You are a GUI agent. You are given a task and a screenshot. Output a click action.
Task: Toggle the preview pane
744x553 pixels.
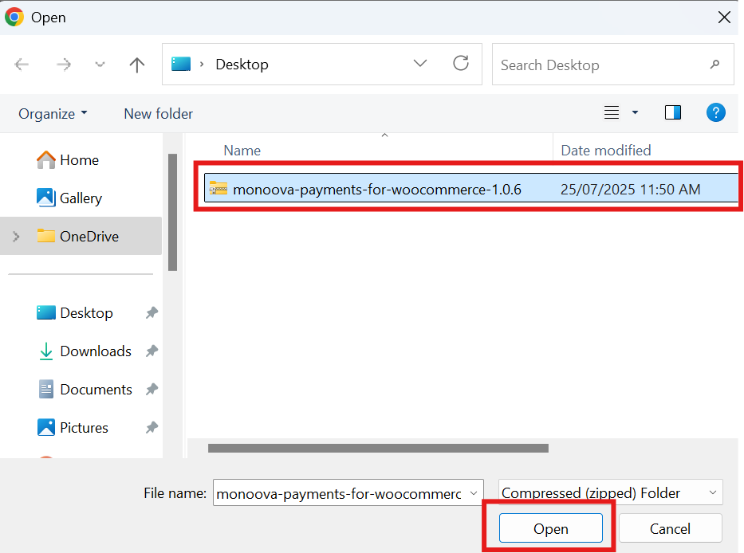(x=673, y=112)
